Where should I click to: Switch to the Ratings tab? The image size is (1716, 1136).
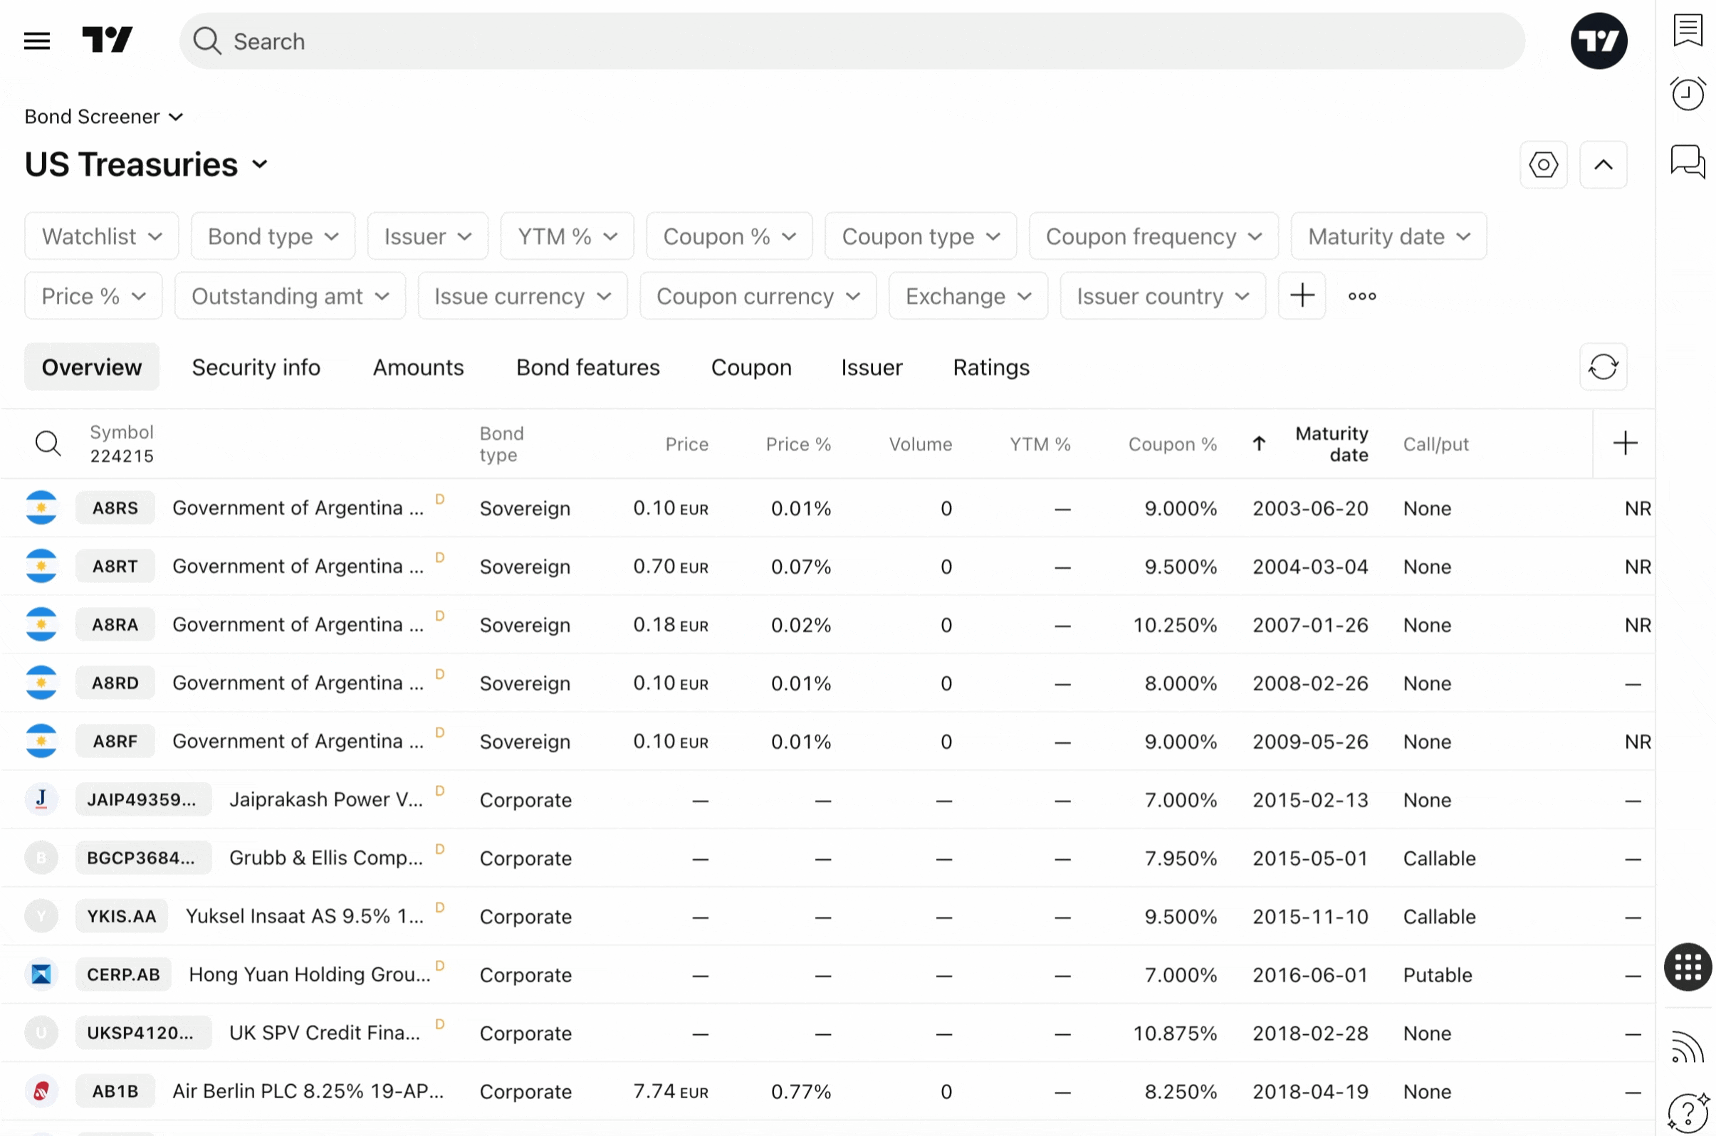coord(990,367)
